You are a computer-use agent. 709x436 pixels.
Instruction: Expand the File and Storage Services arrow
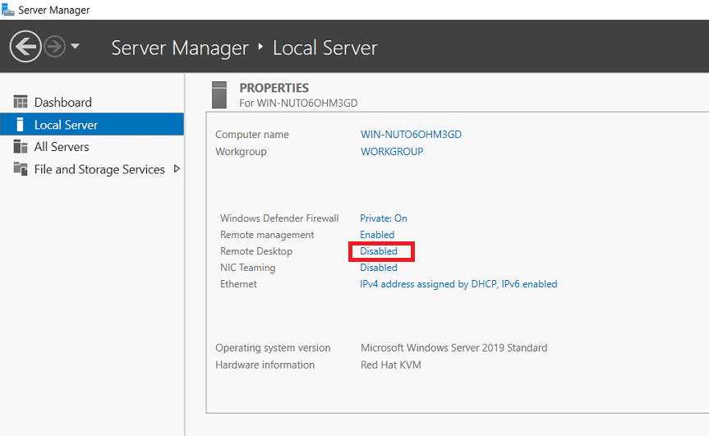point(177,168)
